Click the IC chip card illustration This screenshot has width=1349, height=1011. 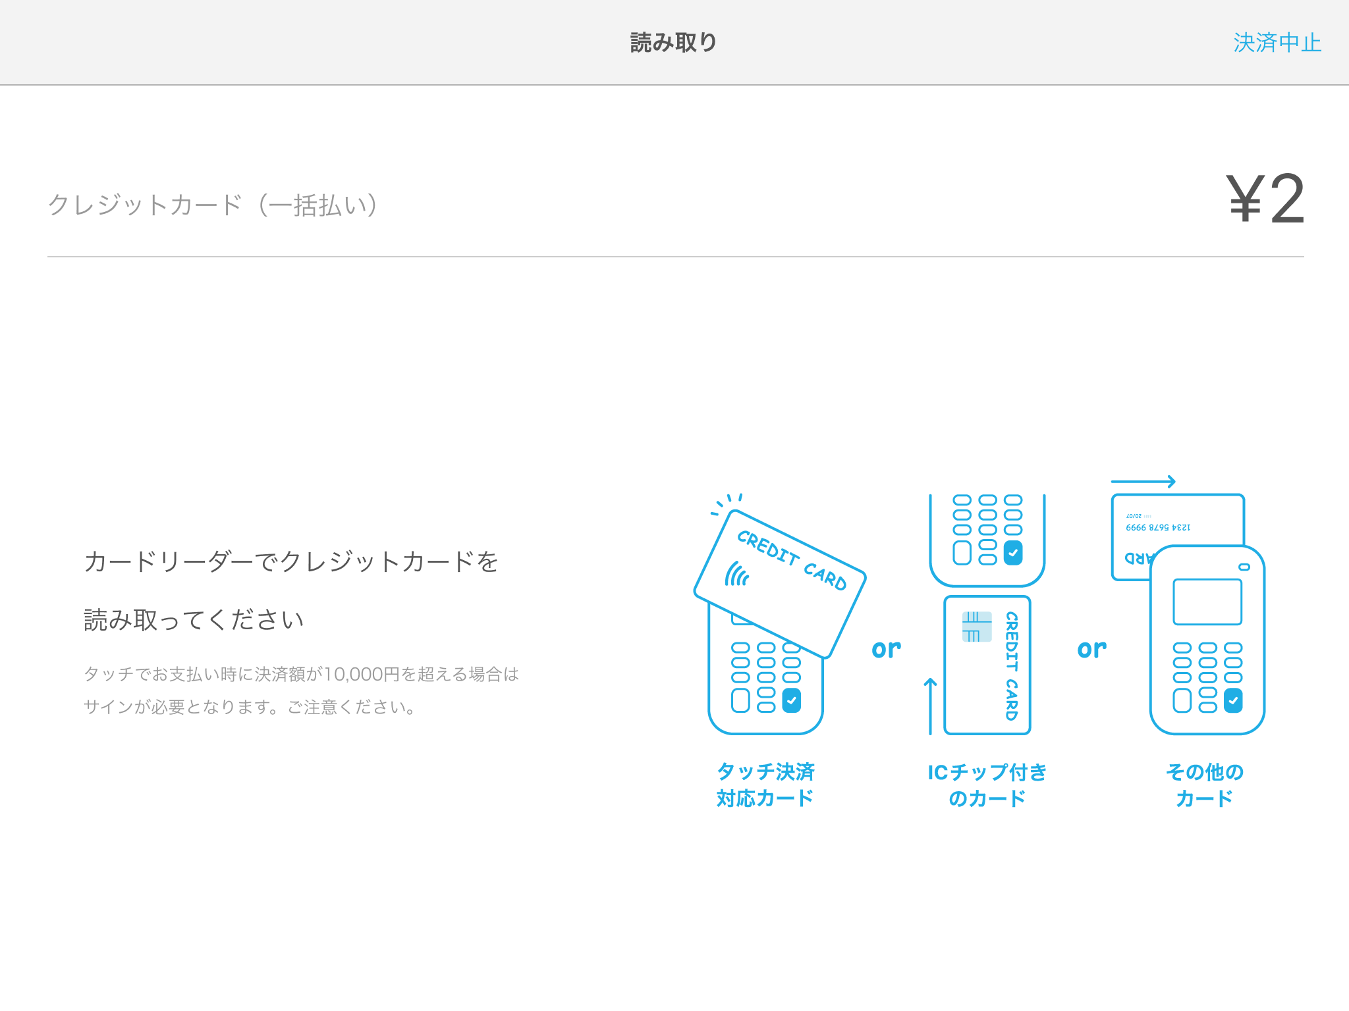(987, 665)
